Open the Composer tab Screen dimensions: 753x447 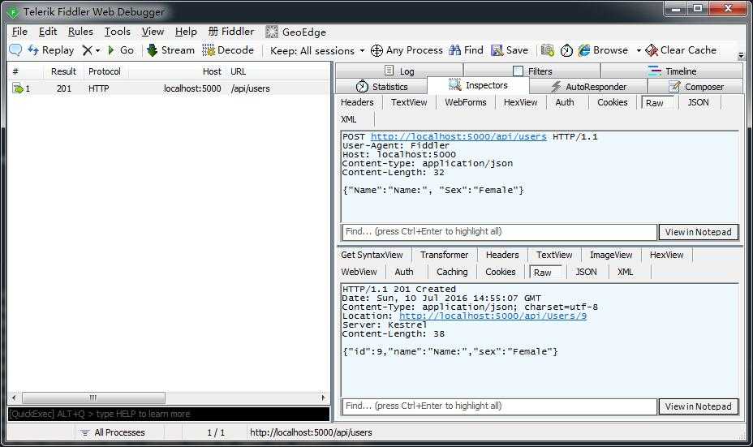point(696,87)
